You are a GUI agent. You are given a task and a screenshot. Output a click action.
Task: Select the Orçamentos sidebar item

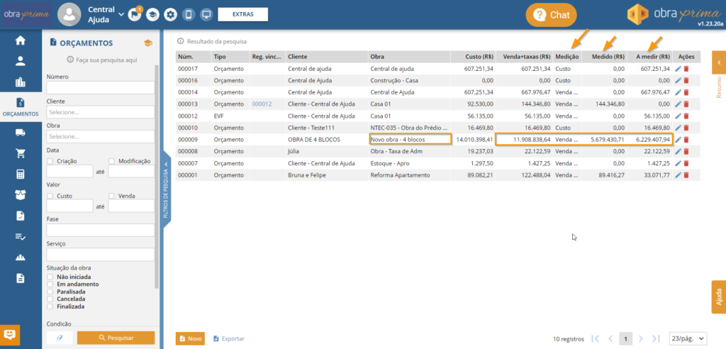point(21,106)
